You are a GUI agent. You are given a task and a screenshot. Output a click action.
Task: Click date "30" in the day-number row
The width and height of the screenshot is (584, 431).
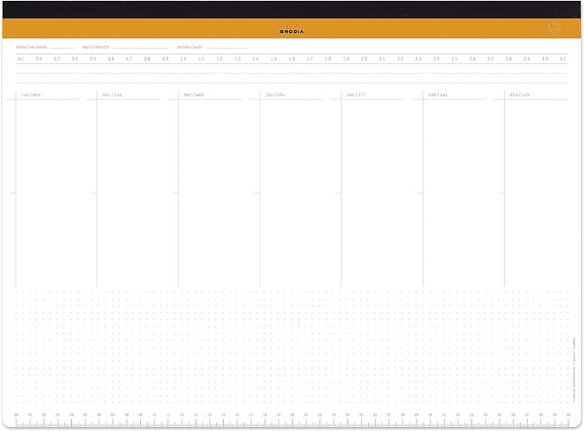(x=545, y=58)
